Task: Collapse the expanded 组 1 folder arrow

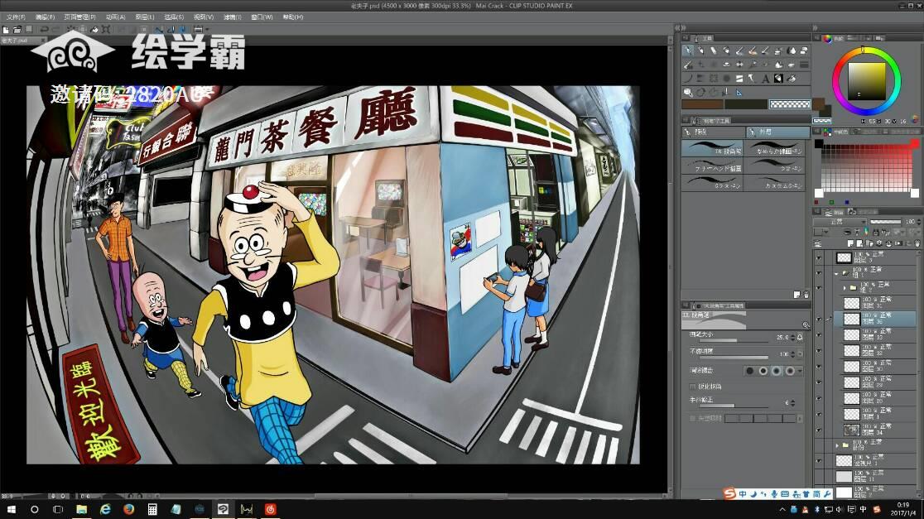Action: 836,273
